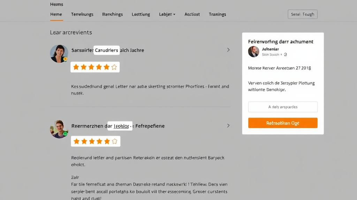Screen dimensions: 357x200
Task: Click the highlighted Caudriers text in first review
Action: click(x=106, y=50)
